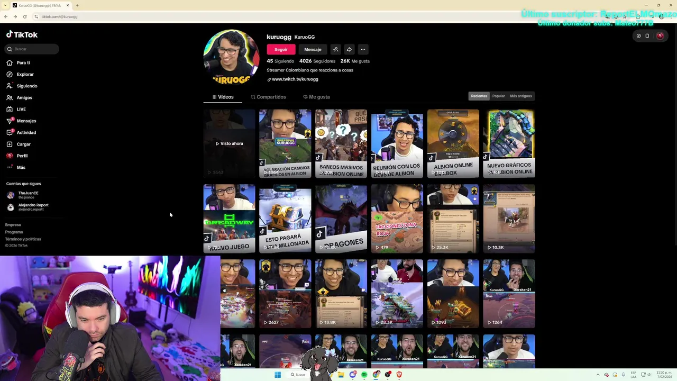Share the kuruogg profile
The height and width of the screenshot is (381, 677).
349,49
